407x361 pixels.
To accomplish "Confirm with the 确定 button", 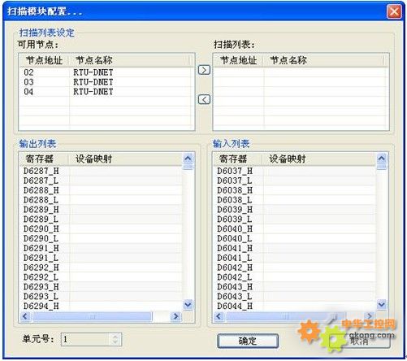I will 248,341.
